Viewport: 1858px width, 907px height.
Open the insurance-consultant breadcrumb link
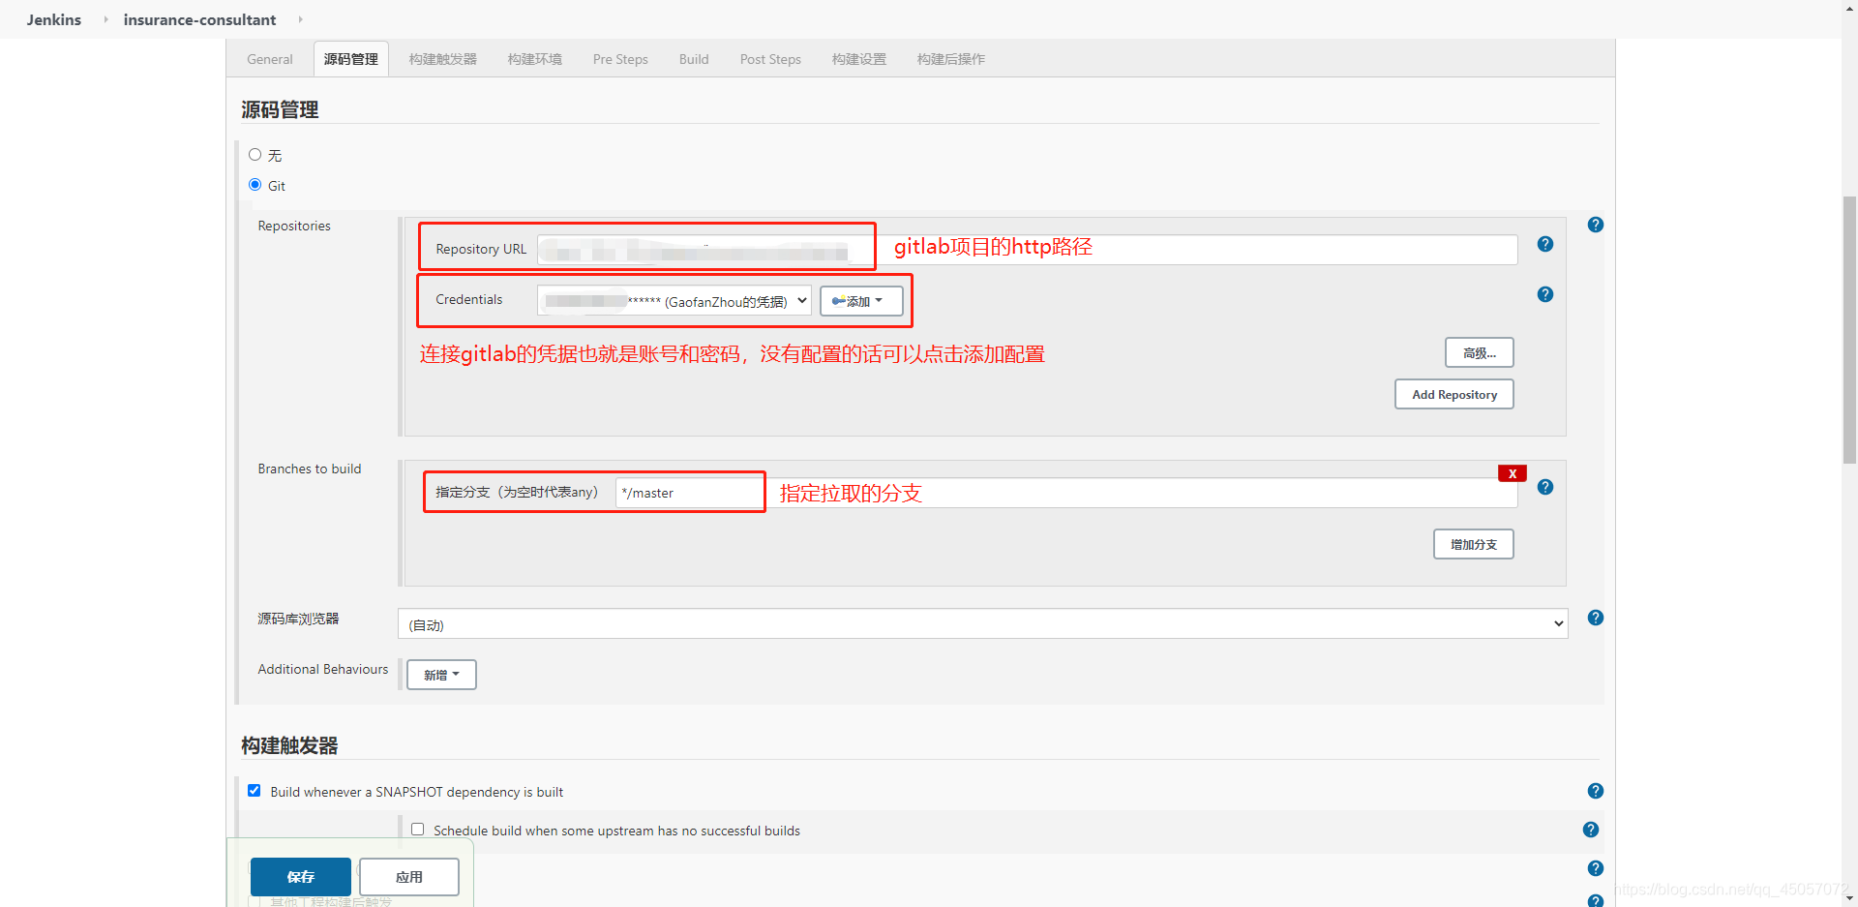pyautogui.click(x=199, y=19)
